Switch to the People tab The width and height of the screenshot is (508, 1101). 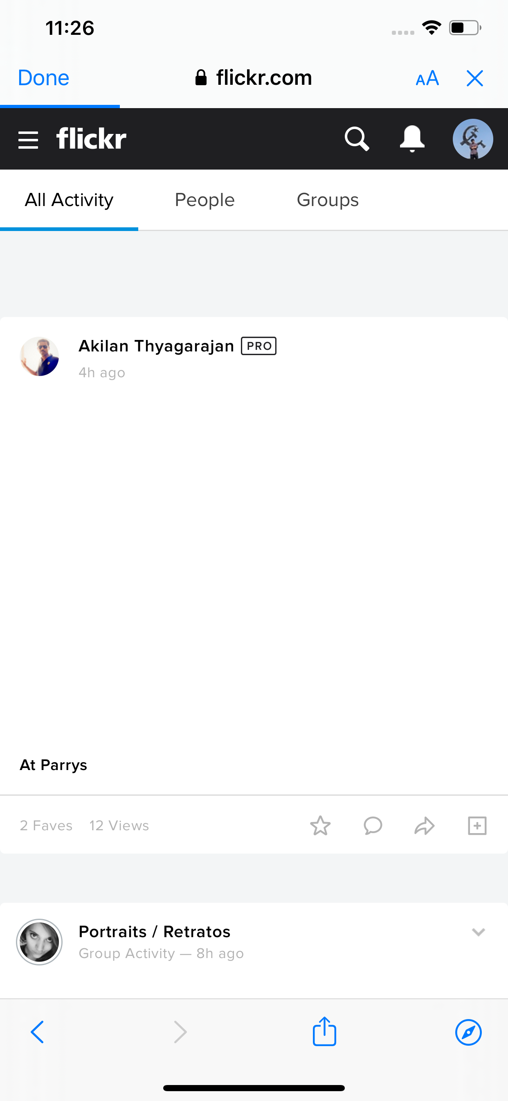[205, 200]
